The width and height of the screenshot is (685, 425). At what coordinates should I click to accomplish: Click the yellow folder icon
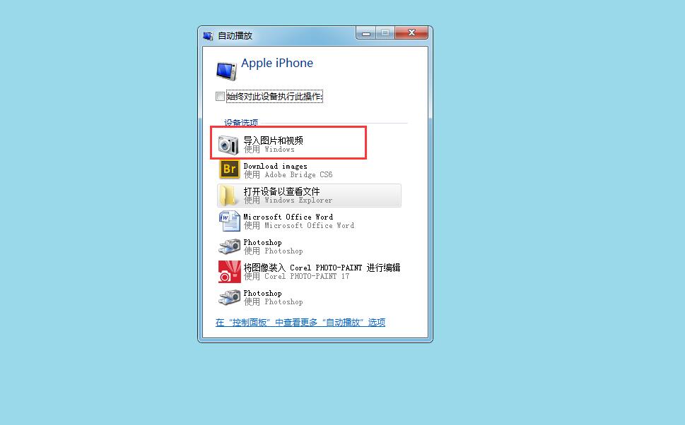228,196
